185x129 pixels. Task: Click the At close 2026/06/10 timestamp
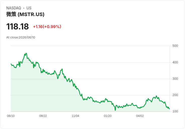21,37
